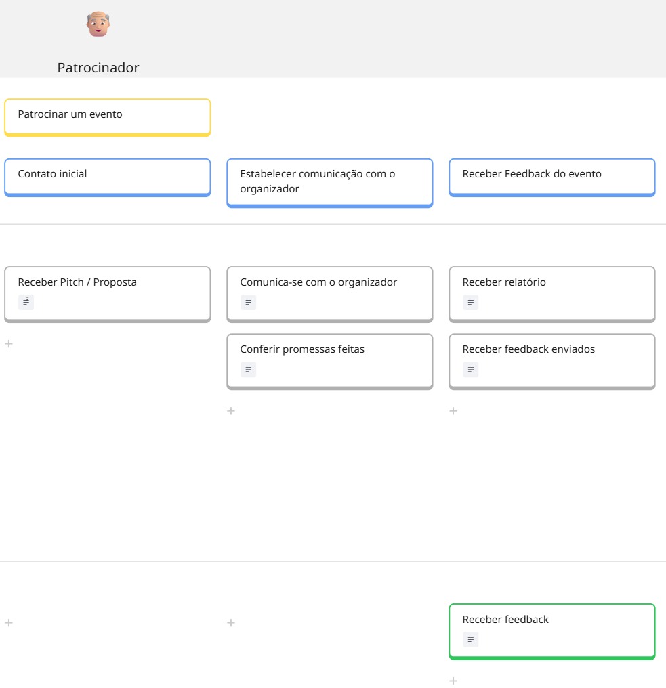The image size is (666, 688).
Task: Click the Patrocinador persona avatar
Action: (98, 24)
